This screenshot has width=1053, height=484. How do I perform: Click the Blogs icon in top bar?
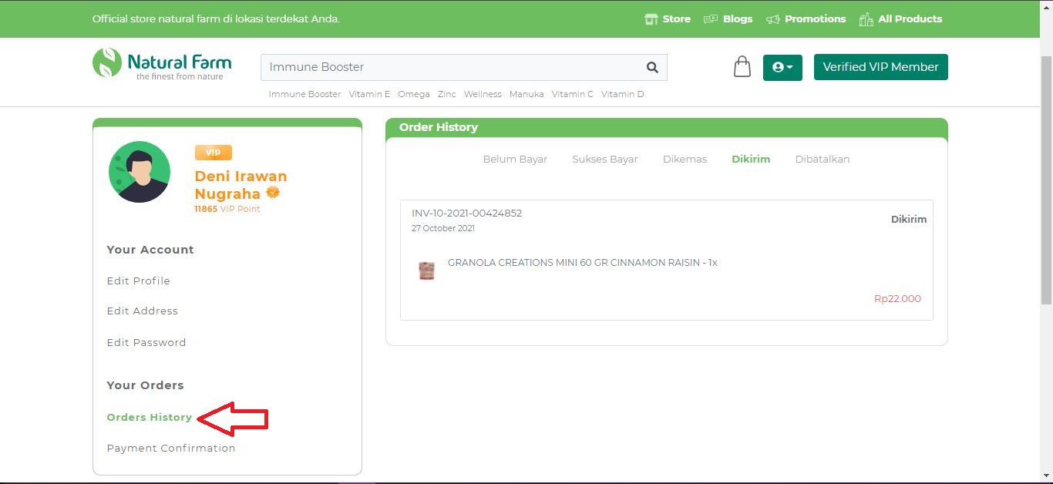tap(711, 19)
